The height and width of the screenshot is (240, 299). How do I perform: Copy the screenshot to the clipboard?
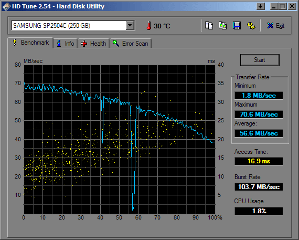click(x=223, y=25)
